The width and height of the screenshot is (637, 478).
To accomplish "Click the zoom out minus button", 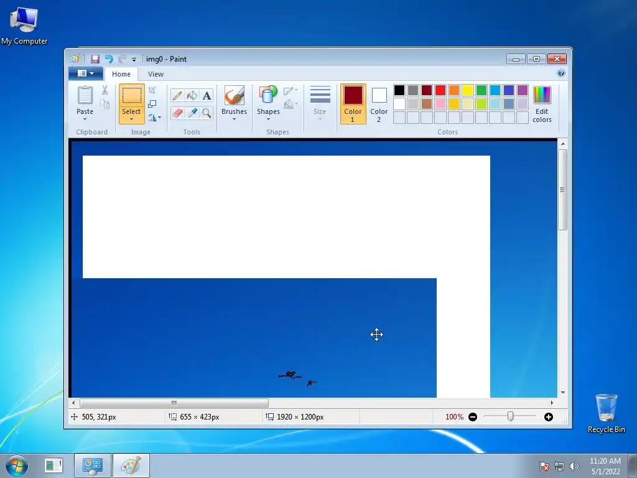I will (473, 417).
